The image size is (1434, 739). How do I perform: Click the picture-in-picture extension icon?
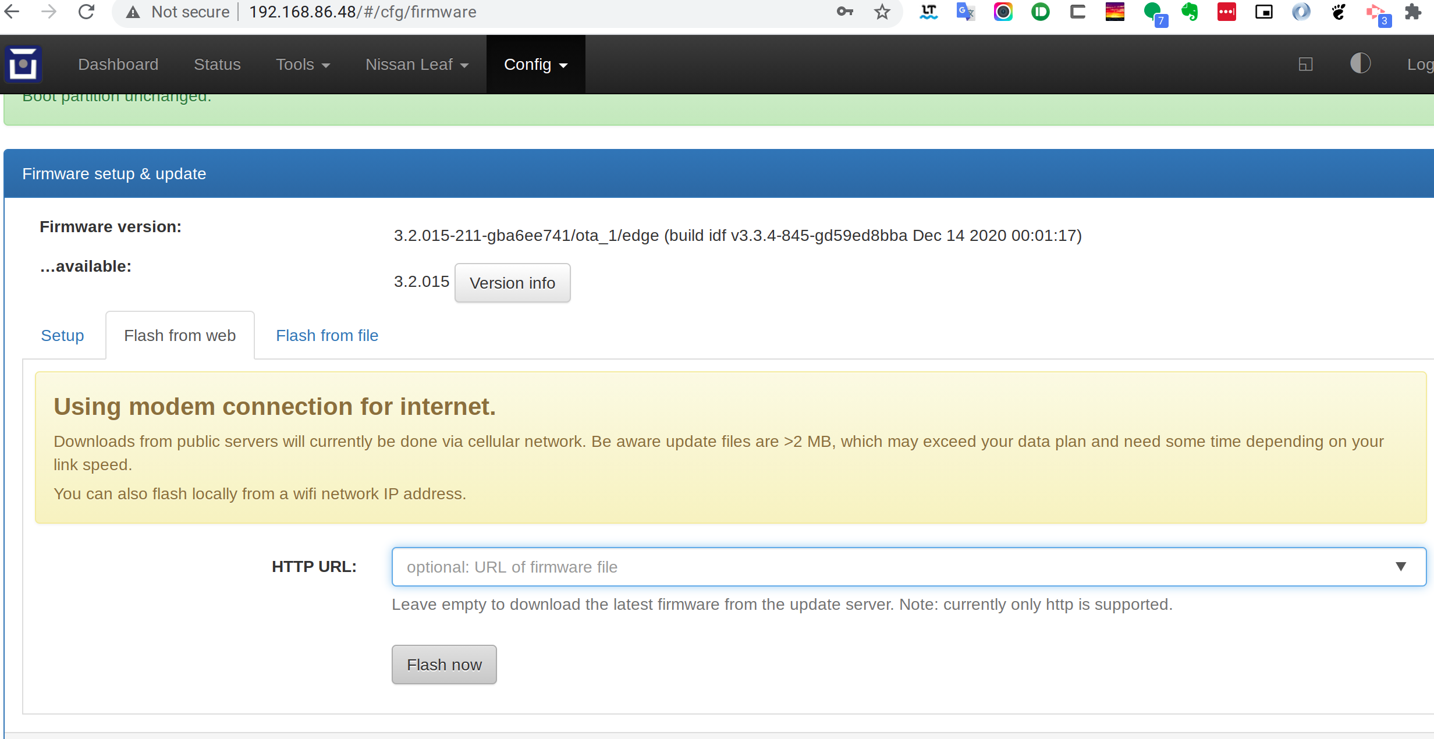1263,12
